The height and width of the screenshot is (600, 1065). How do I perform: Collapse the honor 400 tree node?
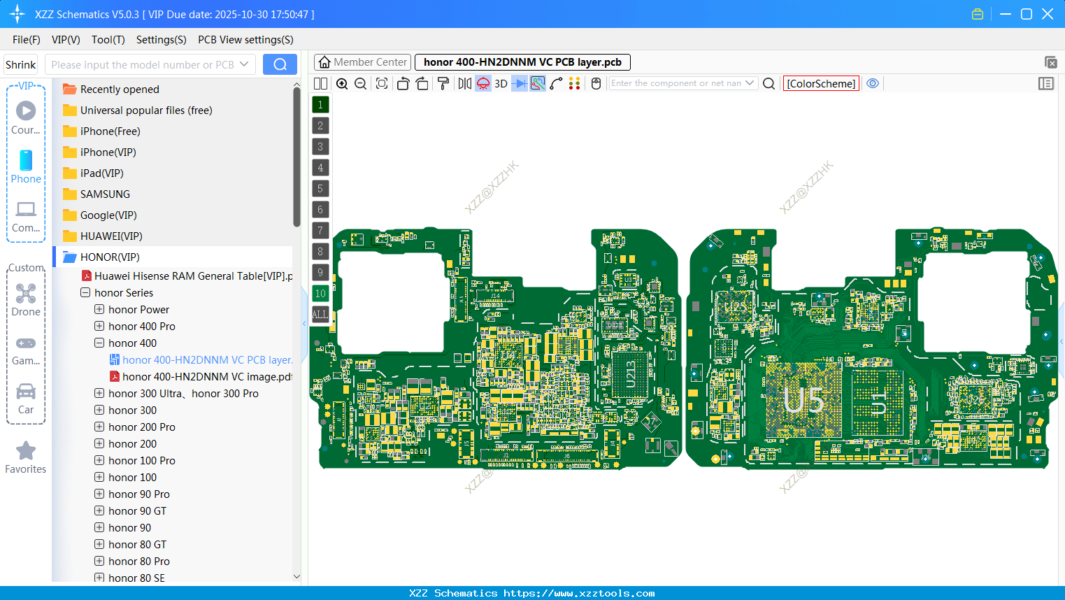pyautogui.click(x=99, y=343)
